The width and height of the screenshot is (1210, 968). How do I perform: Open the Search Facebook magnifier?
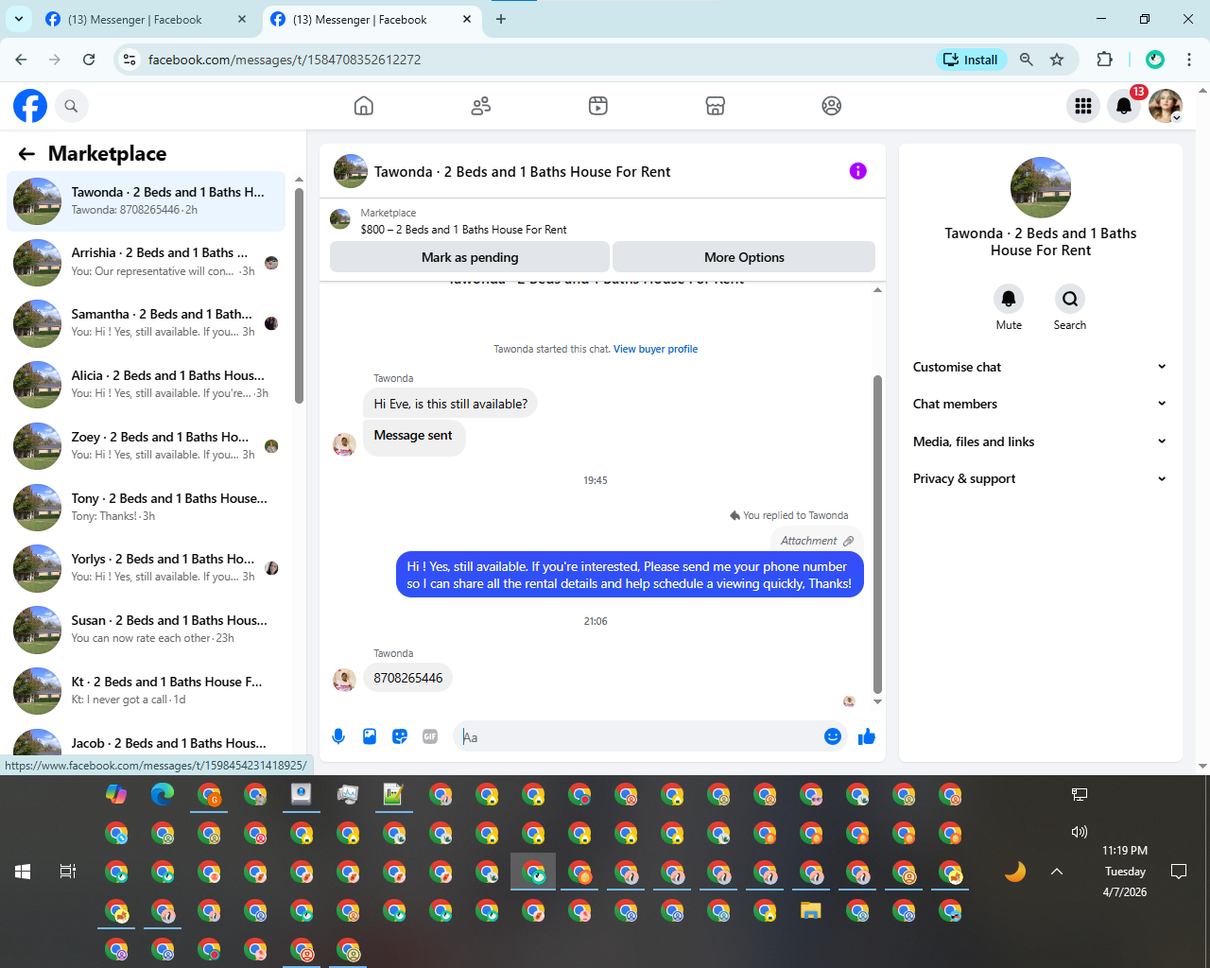pyautogui.click(x=71, y=106)
